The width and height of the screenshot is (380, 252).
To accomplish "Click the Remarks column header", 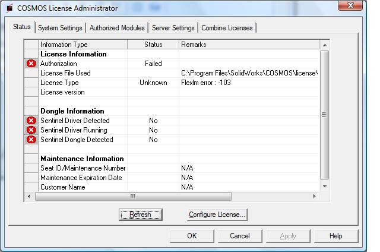I will coord(249,45).
